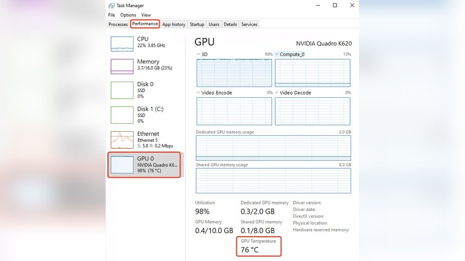Open the Video Decode engine dropdown
The height and width of the screenshot is (261, 465).
tap(277, 93)
